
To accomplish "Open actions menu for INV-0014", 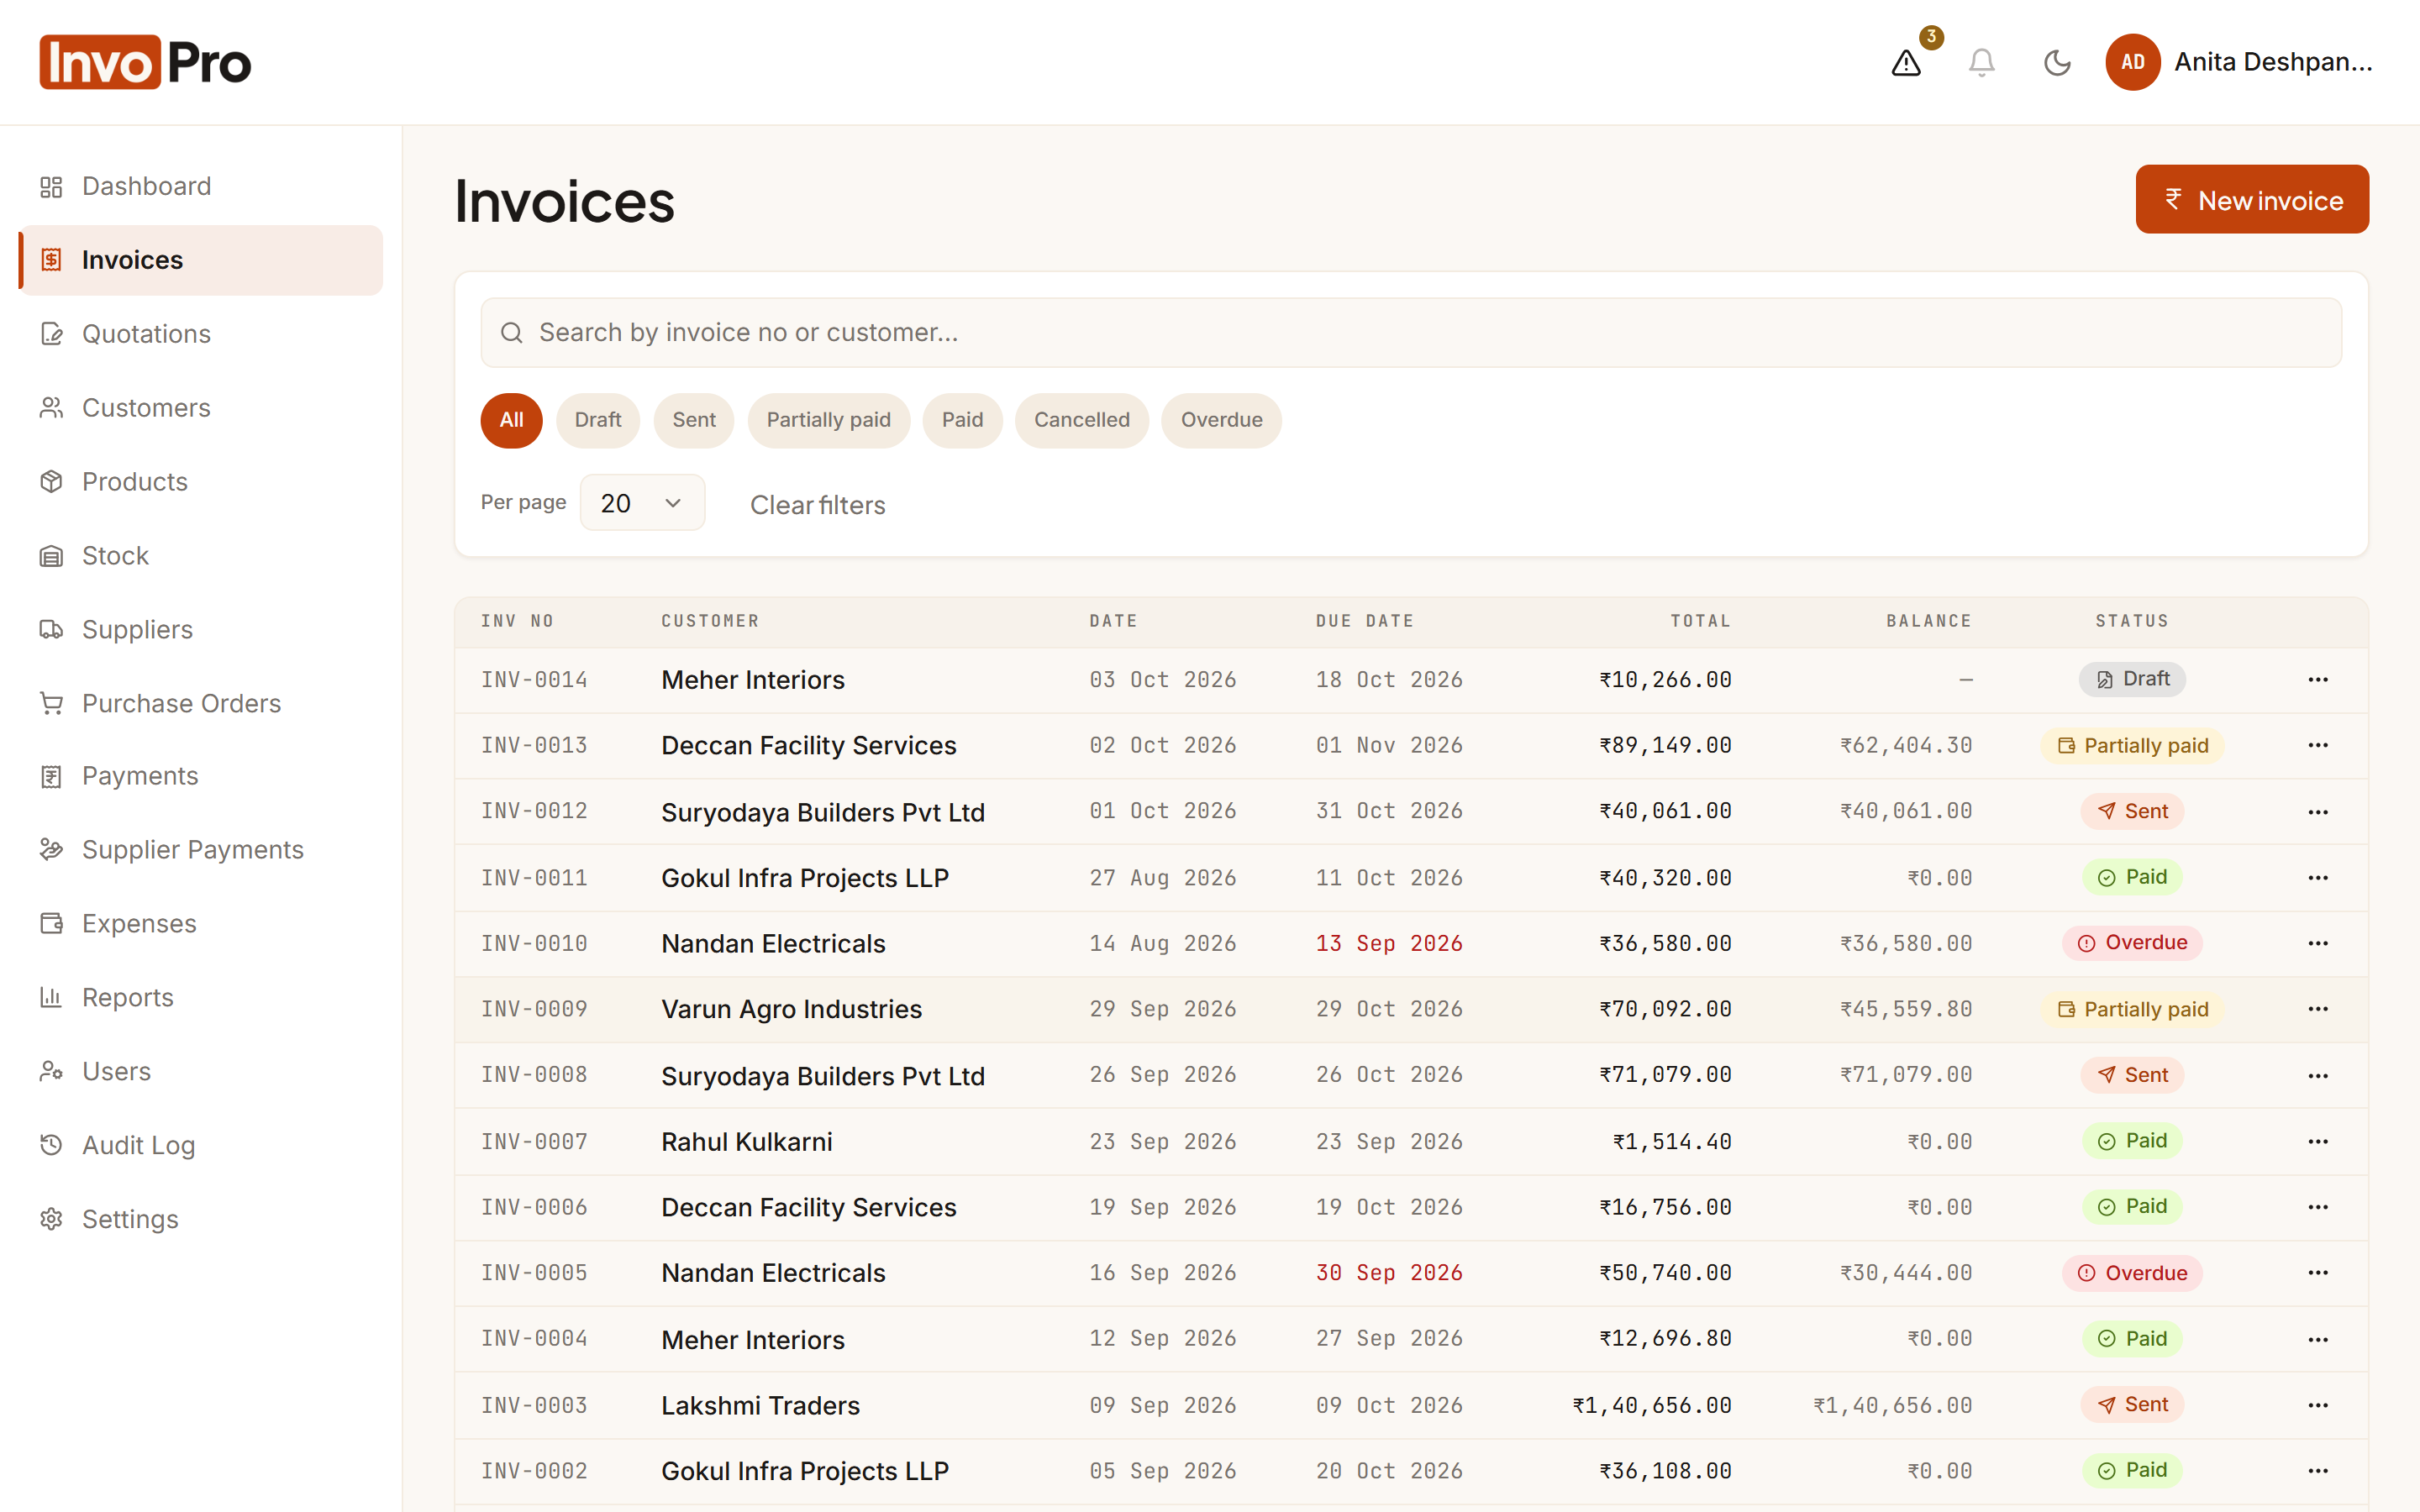I will coord(2318,680).
